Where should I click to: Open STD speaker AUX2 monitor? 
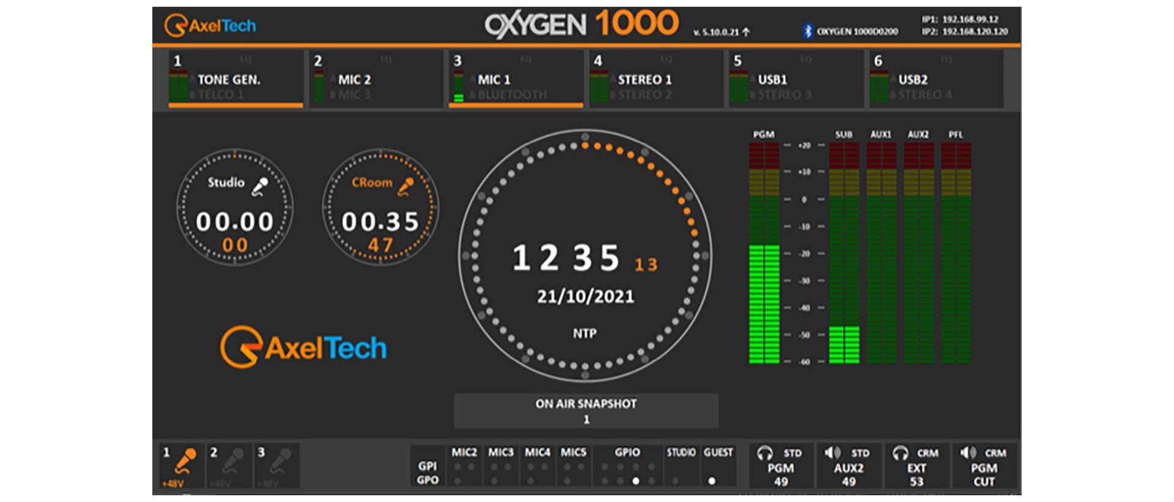click(x=848, y=467)
